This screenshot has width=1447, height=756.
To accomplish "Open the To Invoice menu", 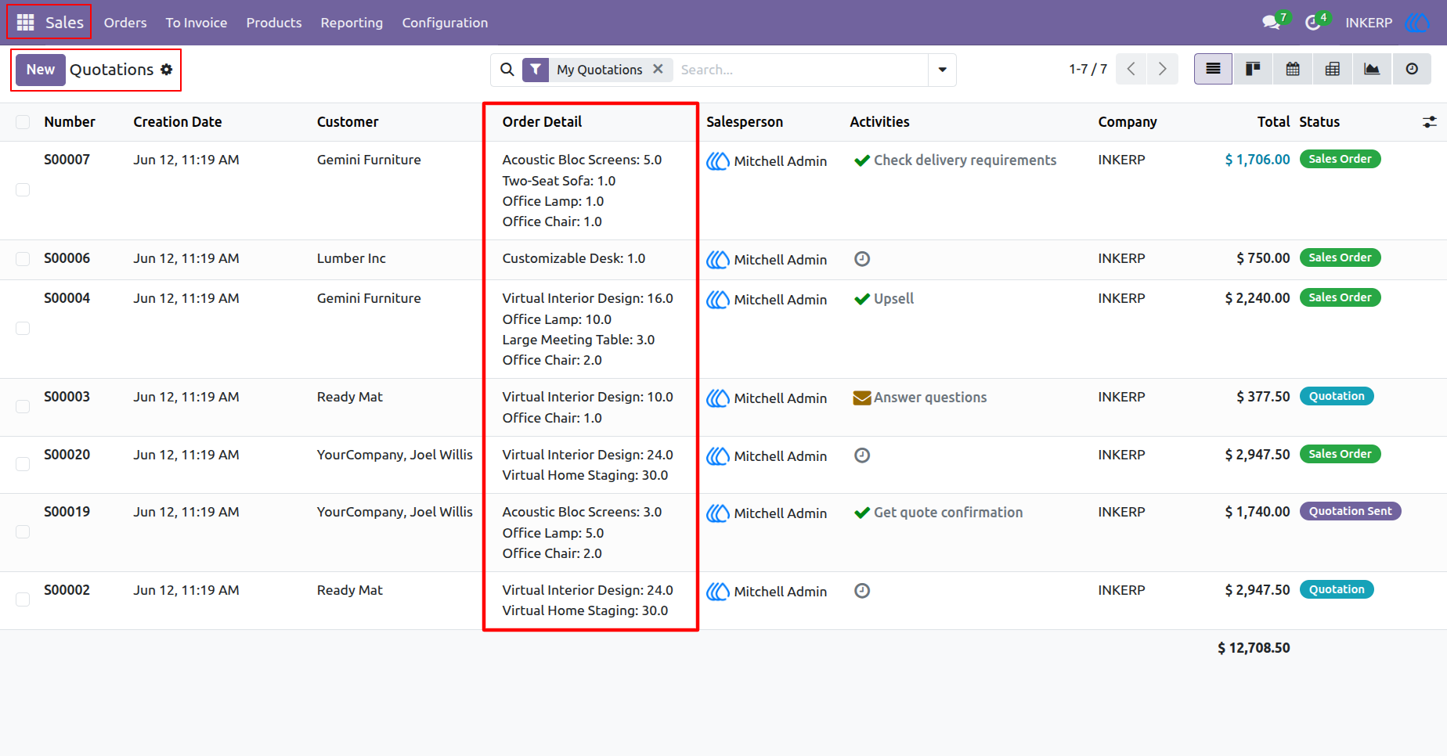I will 197,23.
